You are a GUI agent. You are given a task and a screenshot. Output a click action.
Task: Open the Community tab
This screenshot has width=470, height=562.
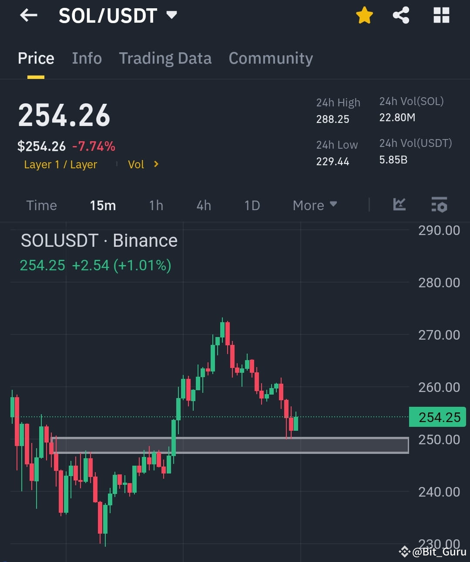pos(271,58)
